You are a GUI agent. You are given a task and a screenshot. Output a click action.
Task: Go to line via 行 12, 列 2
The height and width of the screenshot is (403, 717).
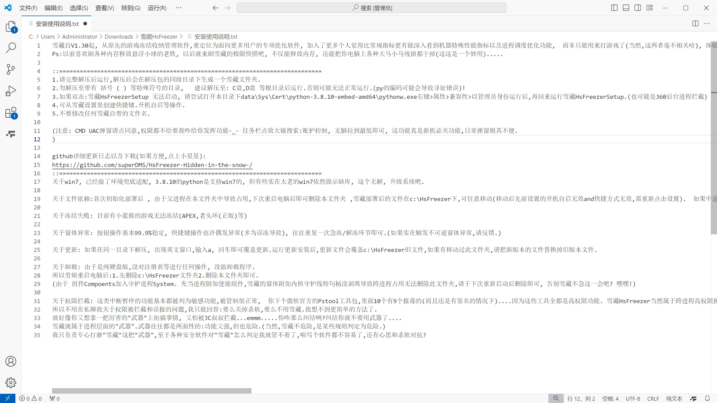tap(581, 399)
